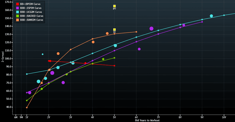The width and height of the screenshot is (235, 122).
Task: Click the purple BBB-:ISPIM legend swatch
Action: pyautogui.click(x=17, y=8)
